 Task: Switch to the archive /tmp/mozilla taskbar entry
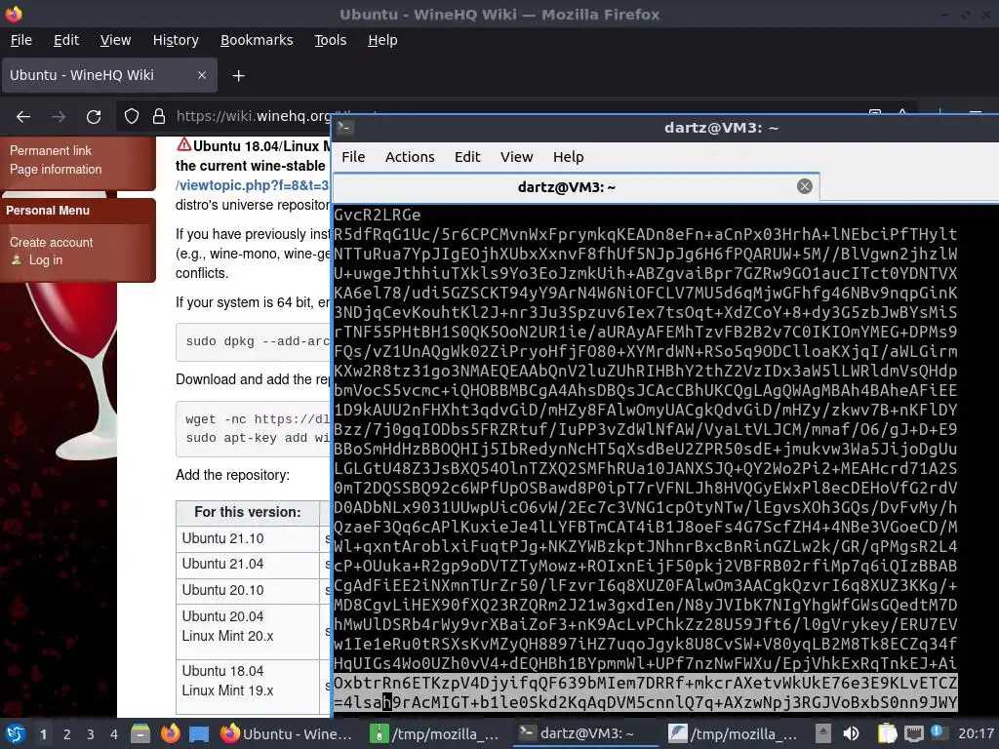pos(434,733)
